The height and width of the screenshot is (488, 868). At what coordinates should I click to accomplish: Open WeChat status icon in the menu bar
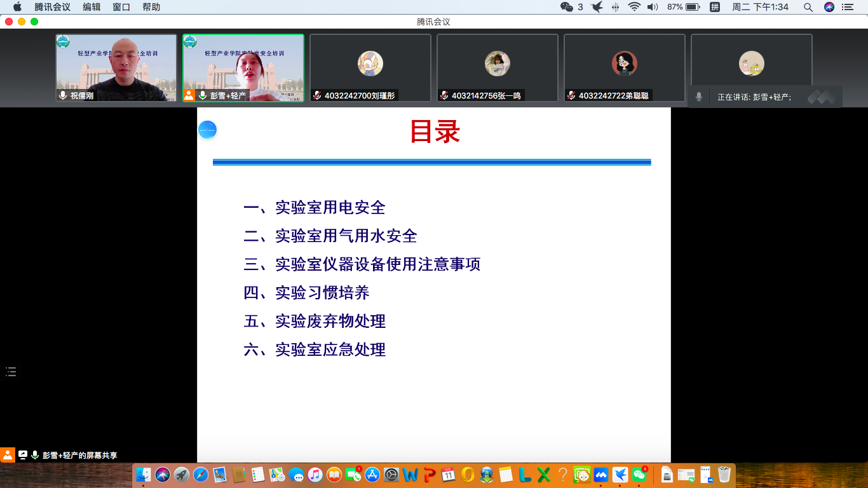567,7
